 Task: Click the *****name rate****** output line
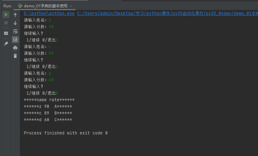49,100
